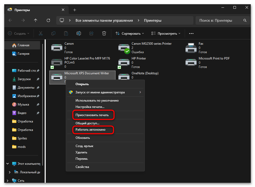
Task: Select the Fax printer icon
Action: click(x=191, y=48)
